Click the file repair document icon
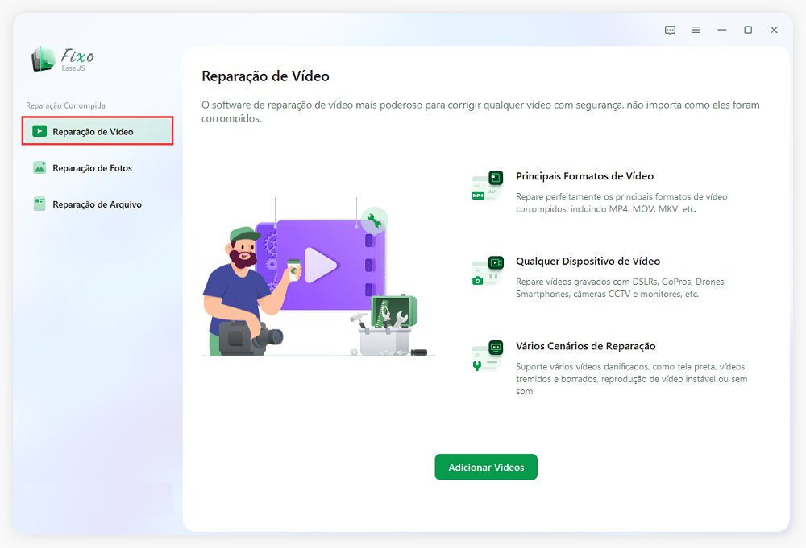Viewport: 806px width, 548px height. click(x=39, y=204)
